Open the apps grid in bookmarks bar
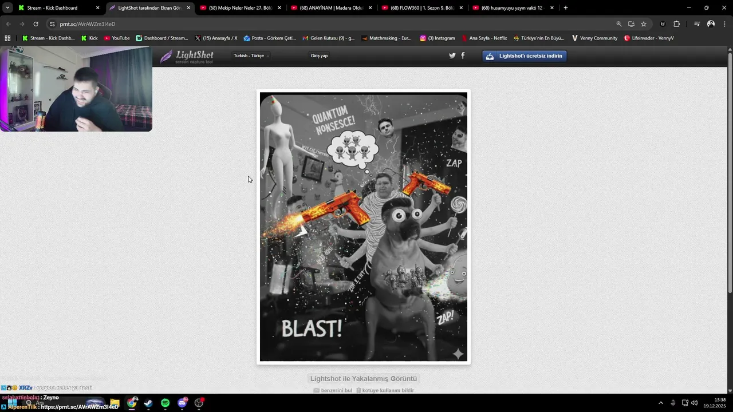The width and height of the screenshot is (733, 412). click(x=7, y=38)
